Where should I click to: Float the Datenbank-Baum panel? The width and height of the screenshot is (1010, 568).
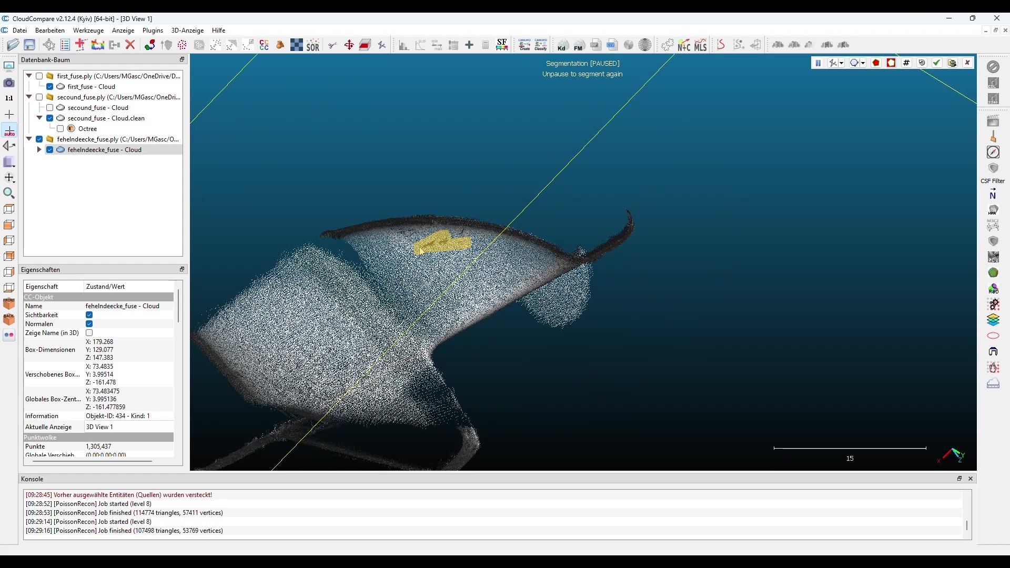click(182, 59)
